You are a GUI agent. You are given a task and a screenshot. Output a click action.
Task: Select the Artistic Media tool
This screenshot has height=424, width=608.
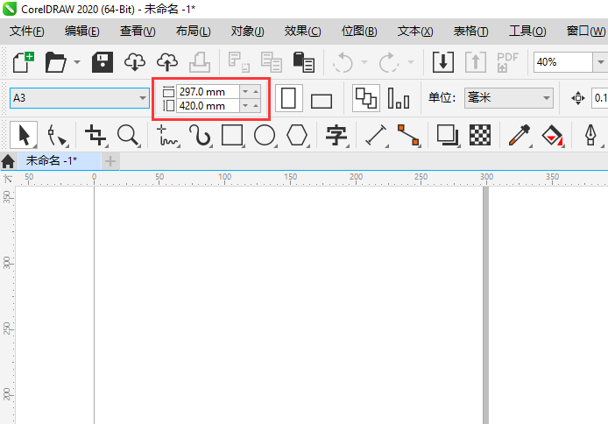tap(200, 136)
